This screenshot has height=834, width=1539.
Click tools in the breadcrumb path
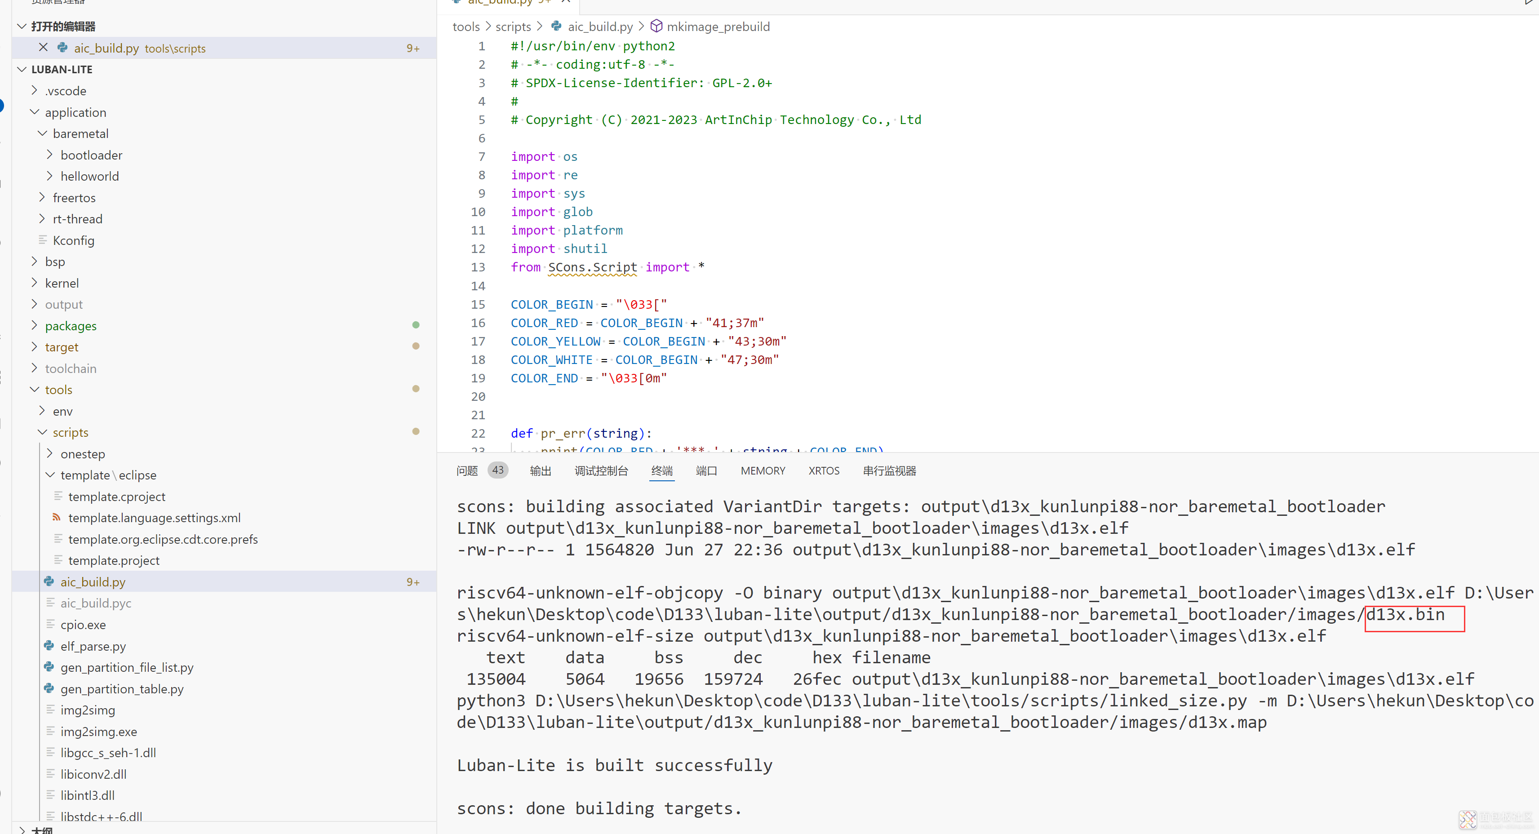[466, 26]
